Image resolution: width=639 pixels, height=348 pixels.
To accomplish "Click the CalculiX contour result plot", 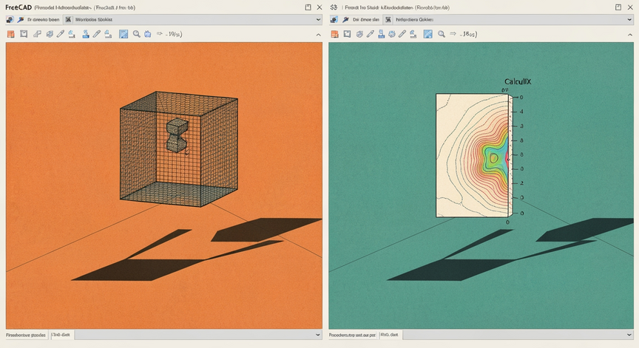I will 473,155.
